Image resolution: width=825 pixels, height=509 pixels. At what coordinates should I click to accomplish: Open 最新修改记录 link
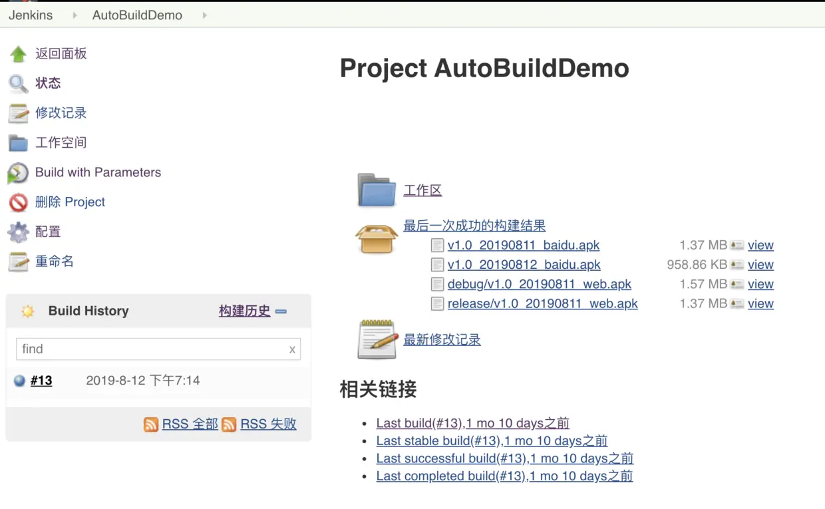pyautogui.click(x=442, y=339)
